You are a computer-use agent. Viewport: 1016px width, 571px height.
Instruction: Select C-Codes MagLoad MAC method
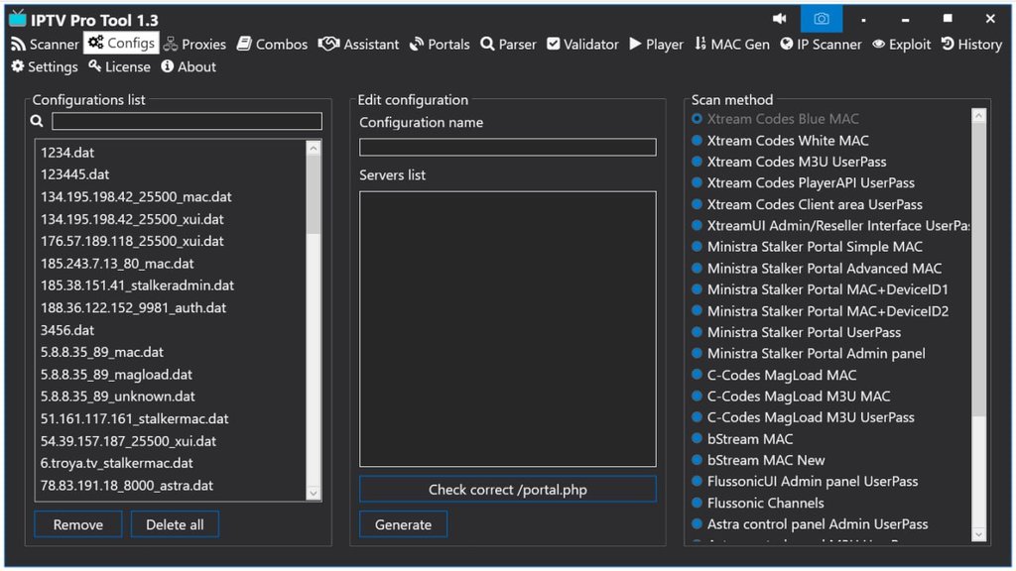tap(774, 375)
